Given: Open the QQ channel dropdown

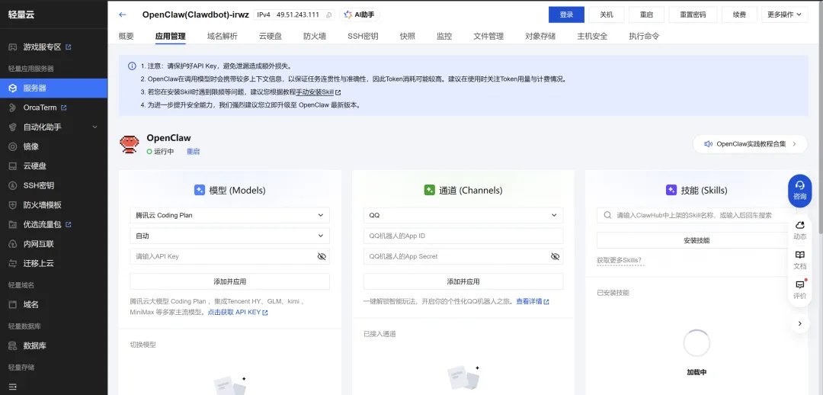Looking at the screenshot, I should (x=463, y=215).
